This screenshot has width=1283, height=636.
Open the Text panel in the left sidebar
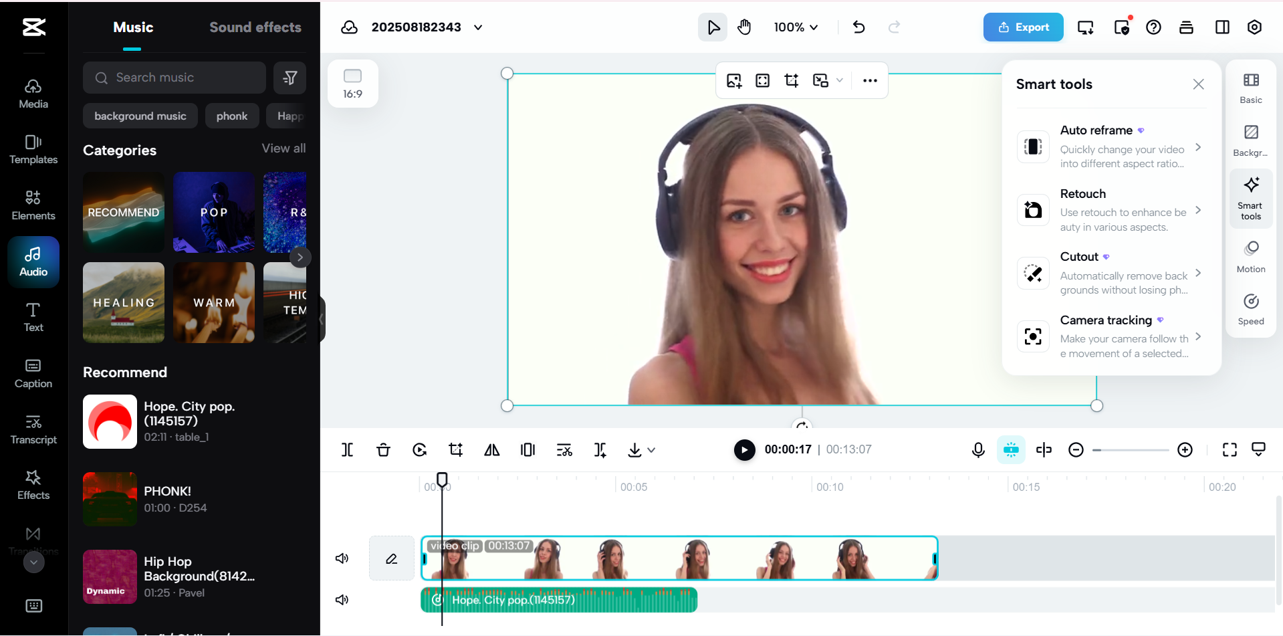tap(31, 316)
